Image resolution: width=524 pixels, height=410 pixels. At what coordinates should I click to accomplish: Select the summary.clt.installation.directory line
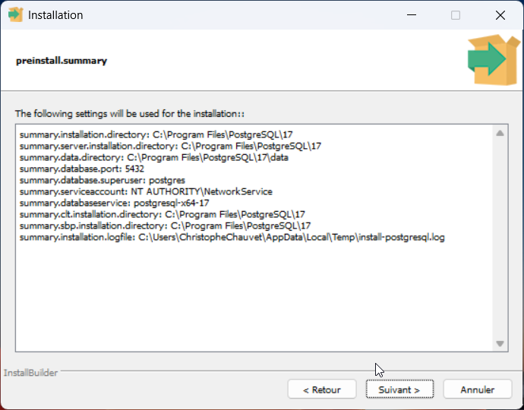[x=162, y=214]
